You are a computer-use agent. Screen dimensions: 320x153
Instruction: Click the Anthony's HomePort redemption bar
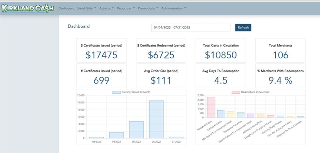coord(261,116)
